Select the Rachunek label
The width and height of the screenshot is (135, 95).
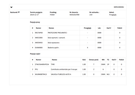pyautogui.click(x=14, y=12)
